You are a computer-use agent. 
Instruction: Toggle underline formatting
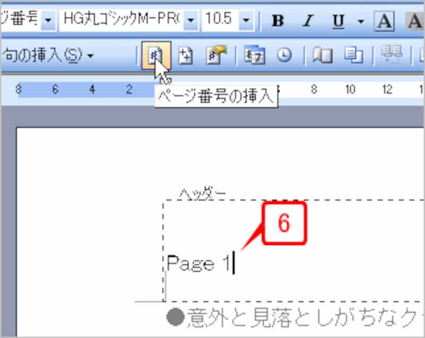pyautogui.click(x=338, y=20)
